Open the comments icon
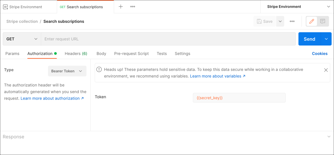This screenshot has height=155, width=334. pos(323,22)
